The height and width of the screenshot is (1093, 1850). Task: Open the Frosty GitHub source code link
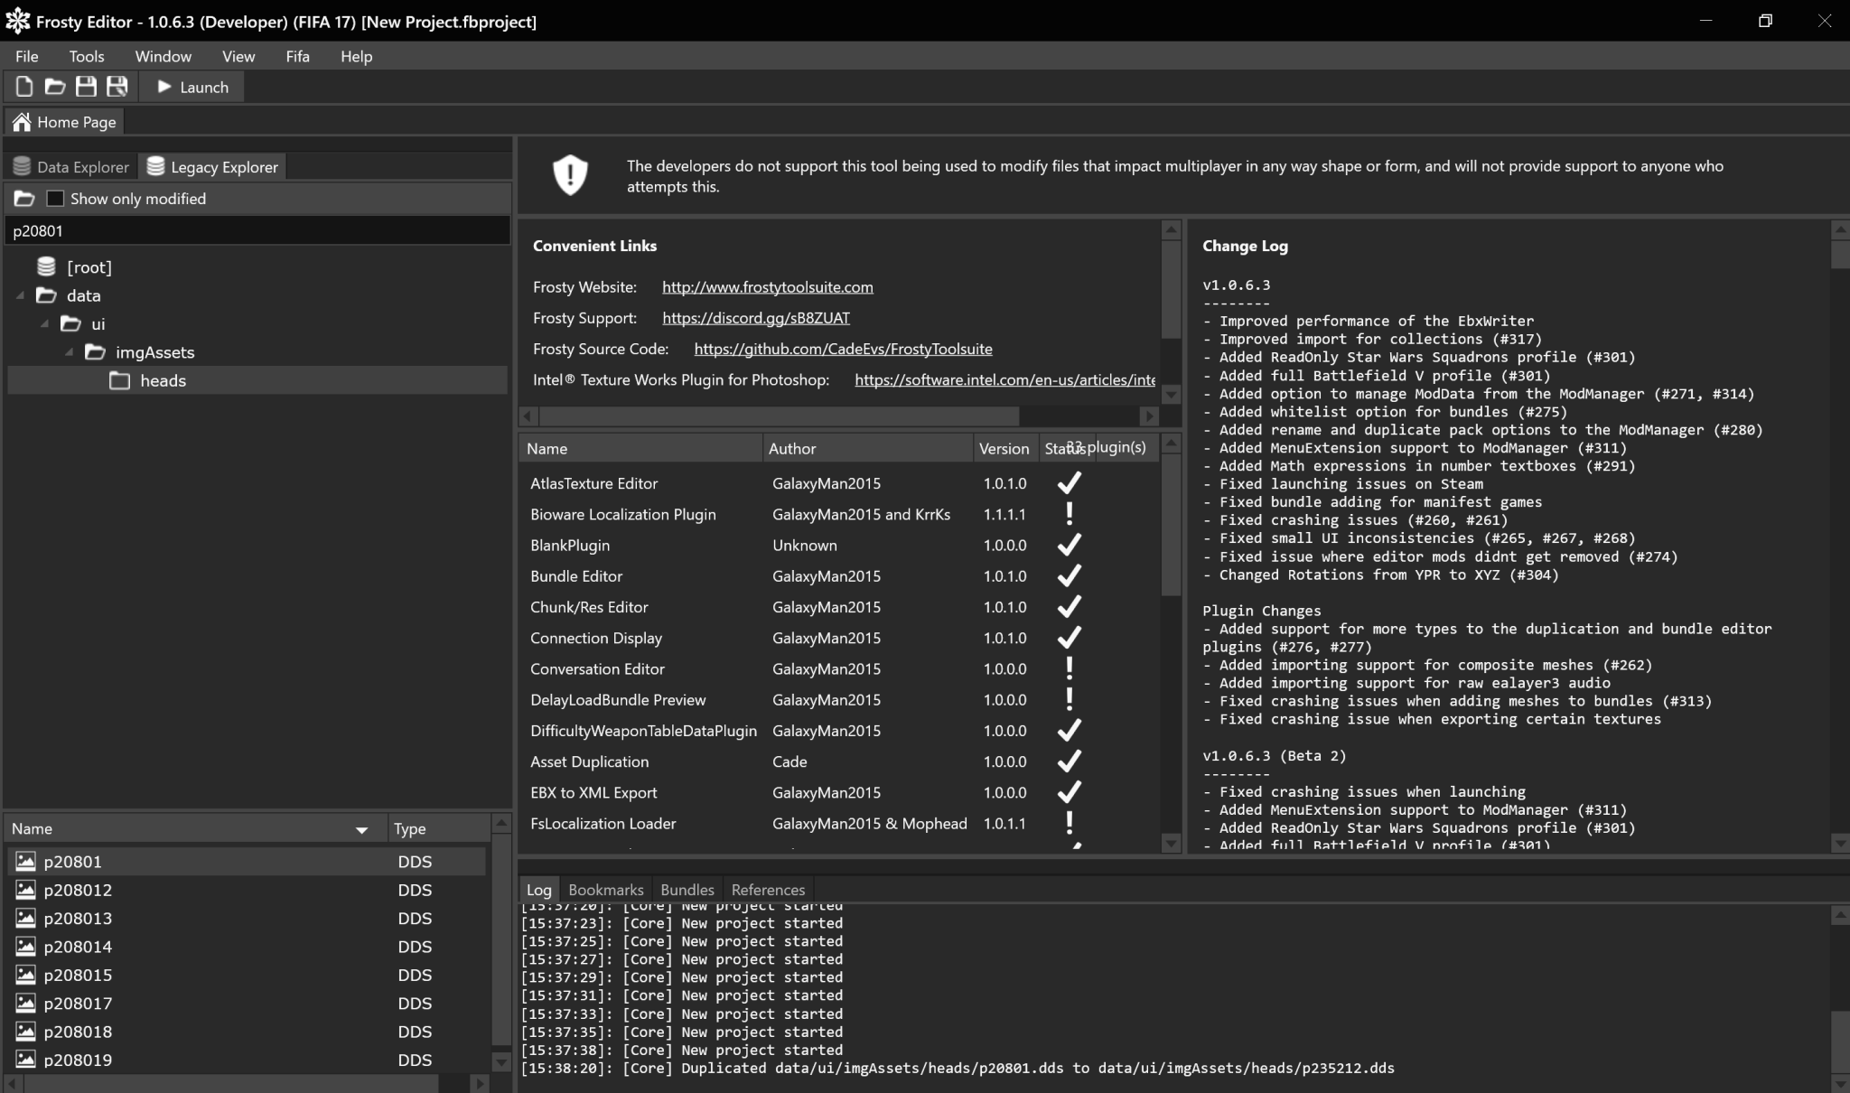pos(842,349)
